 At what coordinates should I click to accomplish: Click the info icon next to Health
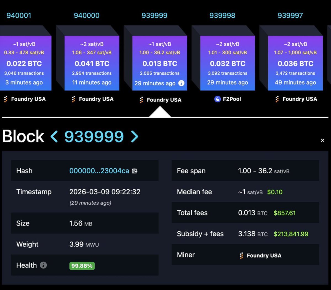click(x=44, y=265)
